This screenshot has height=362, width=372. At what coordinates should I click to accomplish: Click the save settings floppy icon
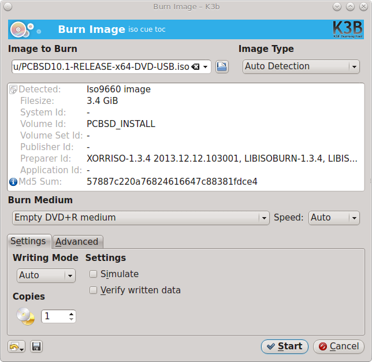(x=36, y=346)
